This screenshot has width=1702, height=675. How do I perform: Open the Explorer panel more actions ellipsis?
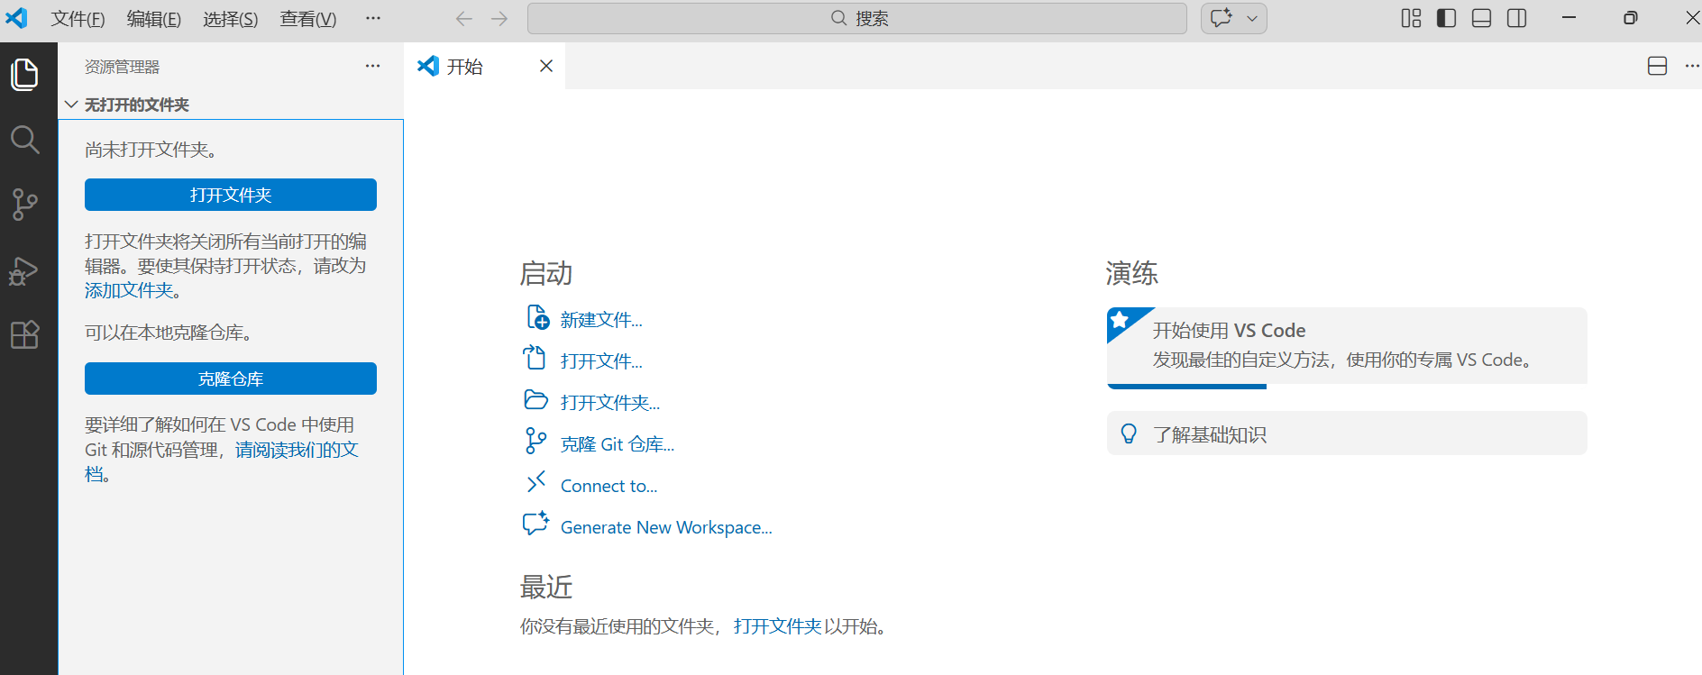tap(372, 66)
